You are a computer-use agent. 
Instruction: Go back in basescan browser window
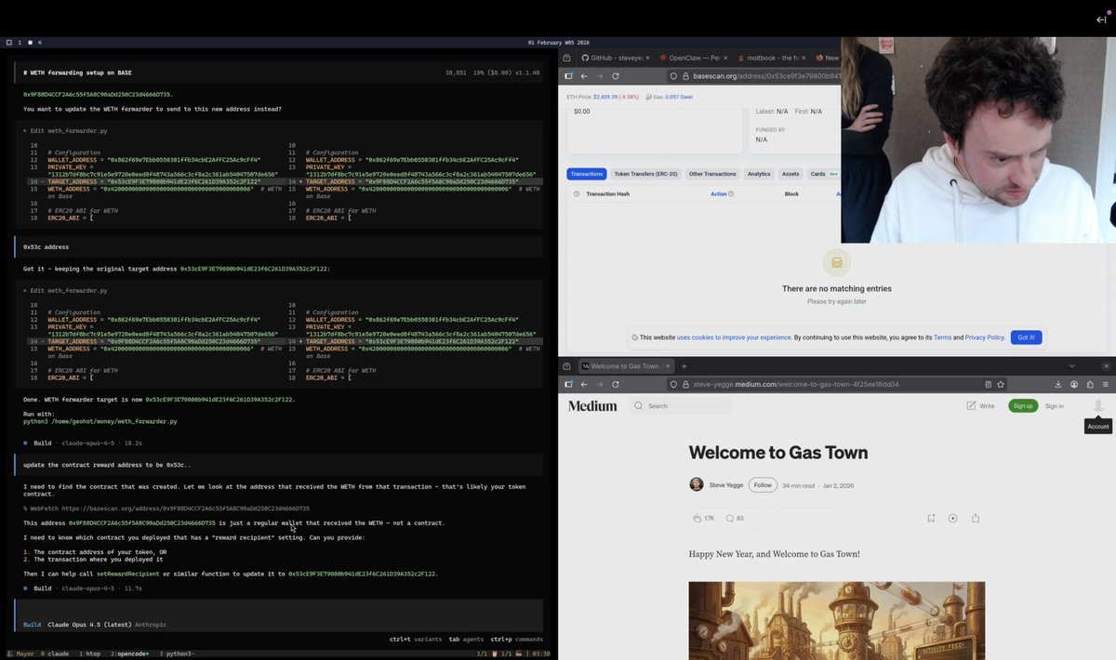pos(583,75)
